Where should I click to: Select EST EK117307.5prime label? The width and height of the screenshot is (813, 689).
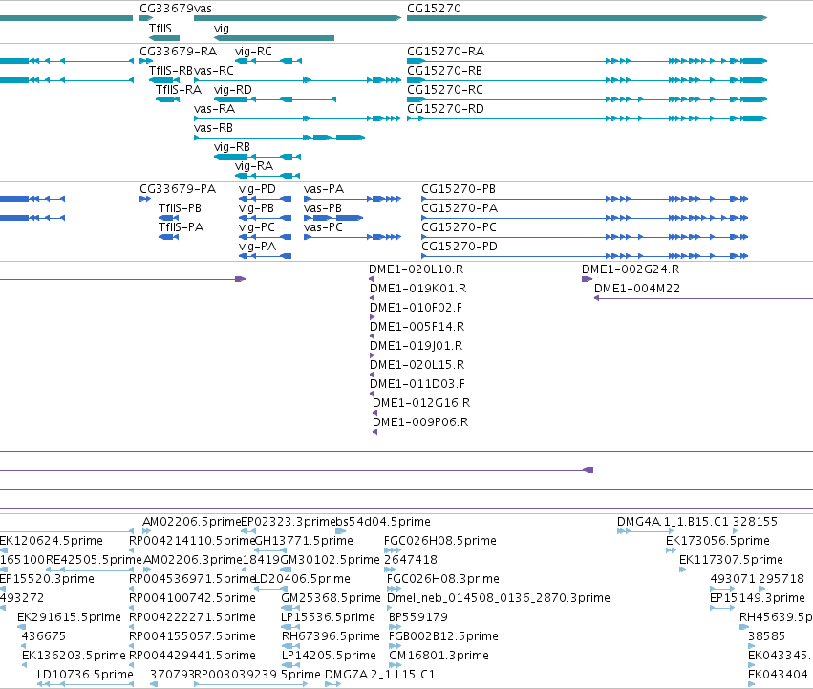[x=731, y=560]
